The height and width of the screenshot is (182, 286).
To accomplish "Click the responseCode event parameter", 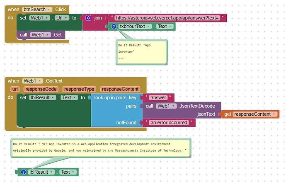I will [41, 89].
